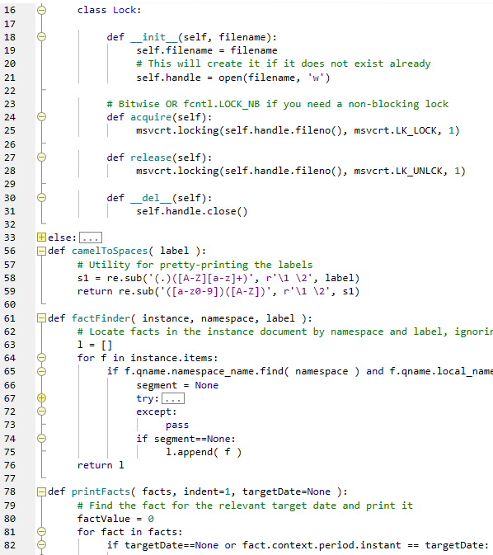Screen dimensions: 493x555
Task: Click the 'Find the fact for the relevant target date' comment
Action: click(x=245, y=506)
